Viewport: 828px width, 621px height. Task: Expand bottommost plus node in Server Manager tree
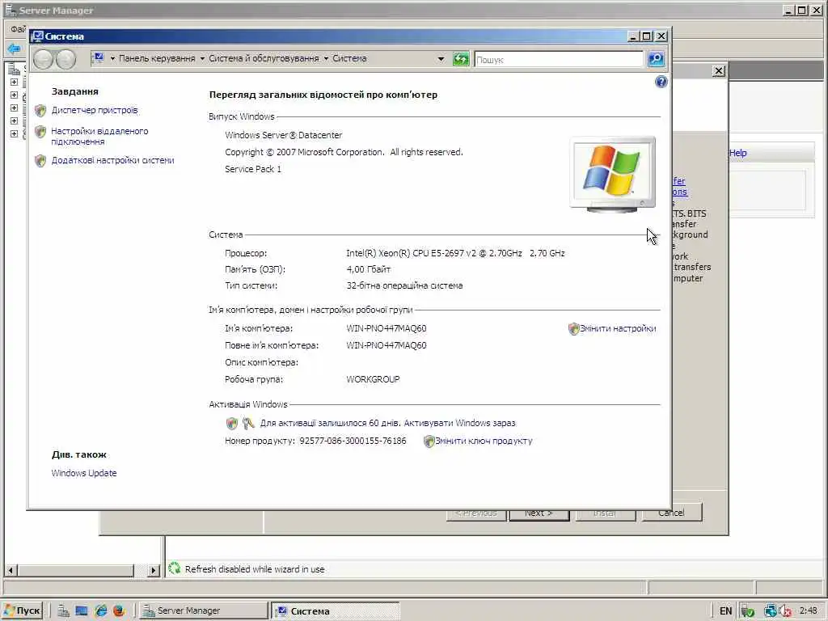[15, 133]
